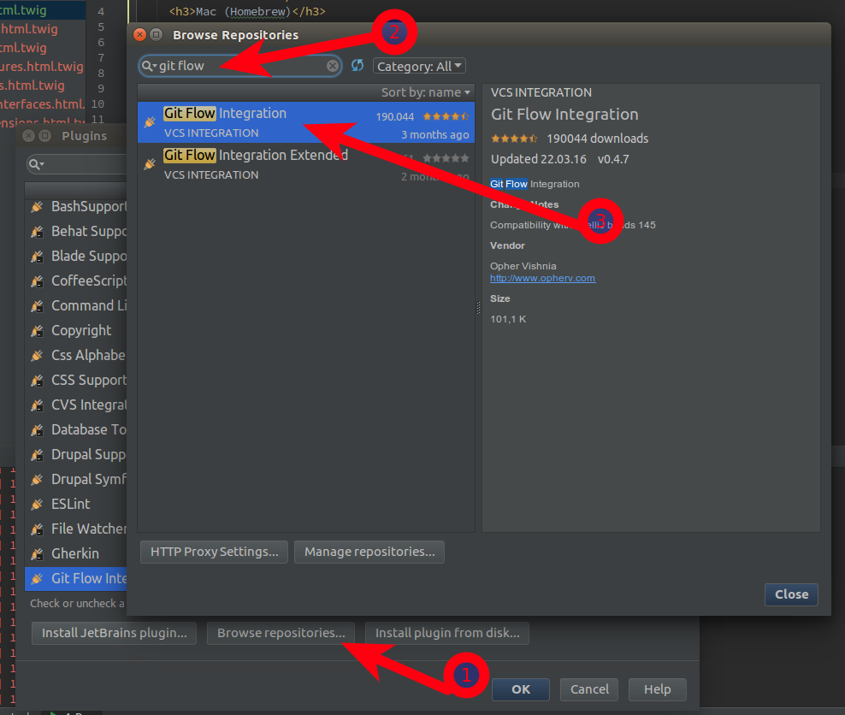Click the version label v0.4.7

tap(613, 159)
